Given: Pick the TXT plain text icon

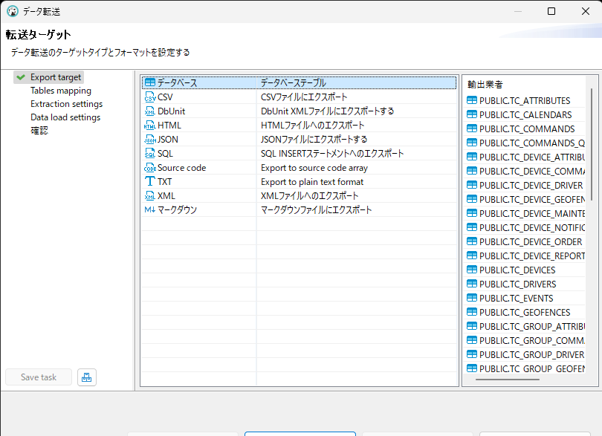Looking at the screenshot, I should [149, 182].
